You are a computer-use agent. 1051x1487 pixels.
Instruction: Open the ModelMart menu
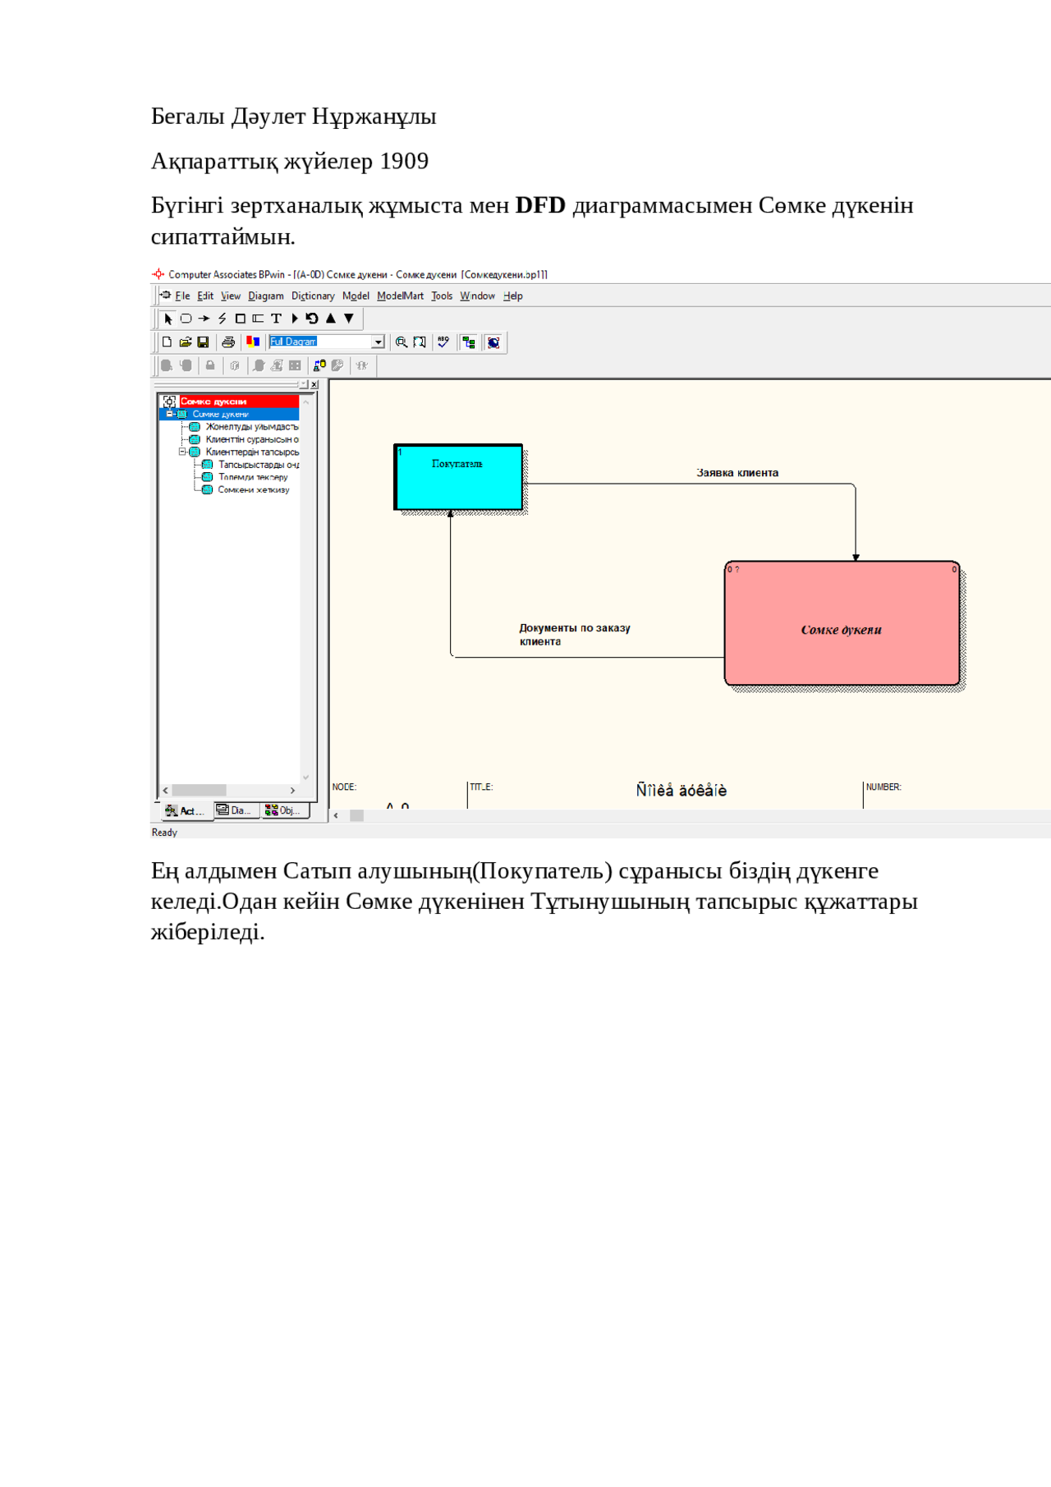pos(401,296)
